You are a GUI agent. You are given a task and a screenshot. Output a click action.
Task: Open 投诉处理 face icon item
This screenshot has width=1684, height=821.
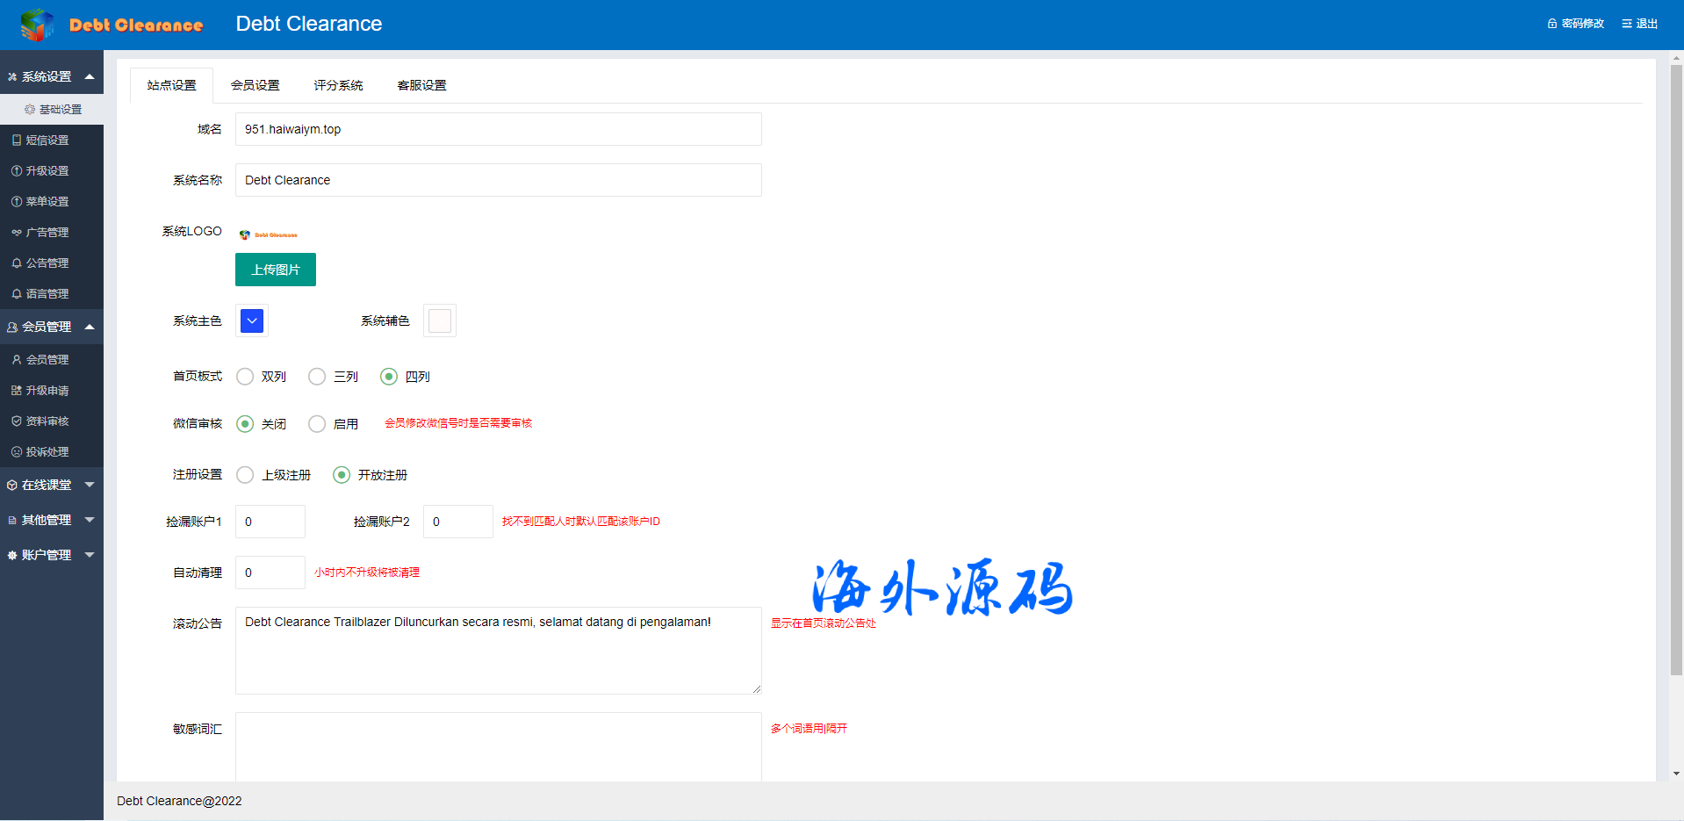[17, 452]
